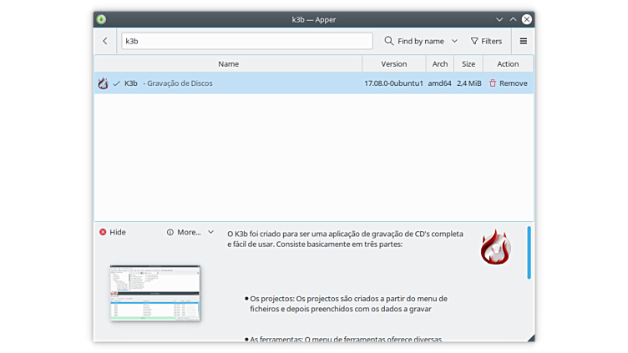Viewport: 628px width, 353px height.
Task: Open the K3b screenshot thumbnail
Action: pos(155,292)
